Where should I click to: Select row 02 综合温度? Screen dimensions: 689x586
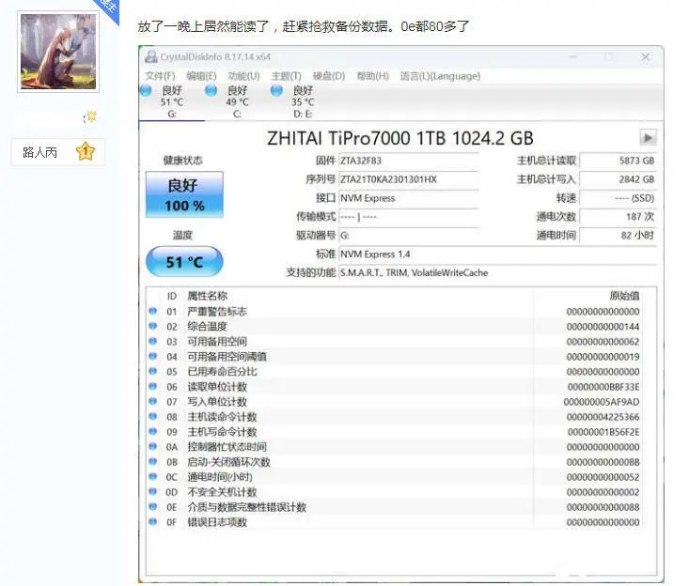[x=394, y=327]
